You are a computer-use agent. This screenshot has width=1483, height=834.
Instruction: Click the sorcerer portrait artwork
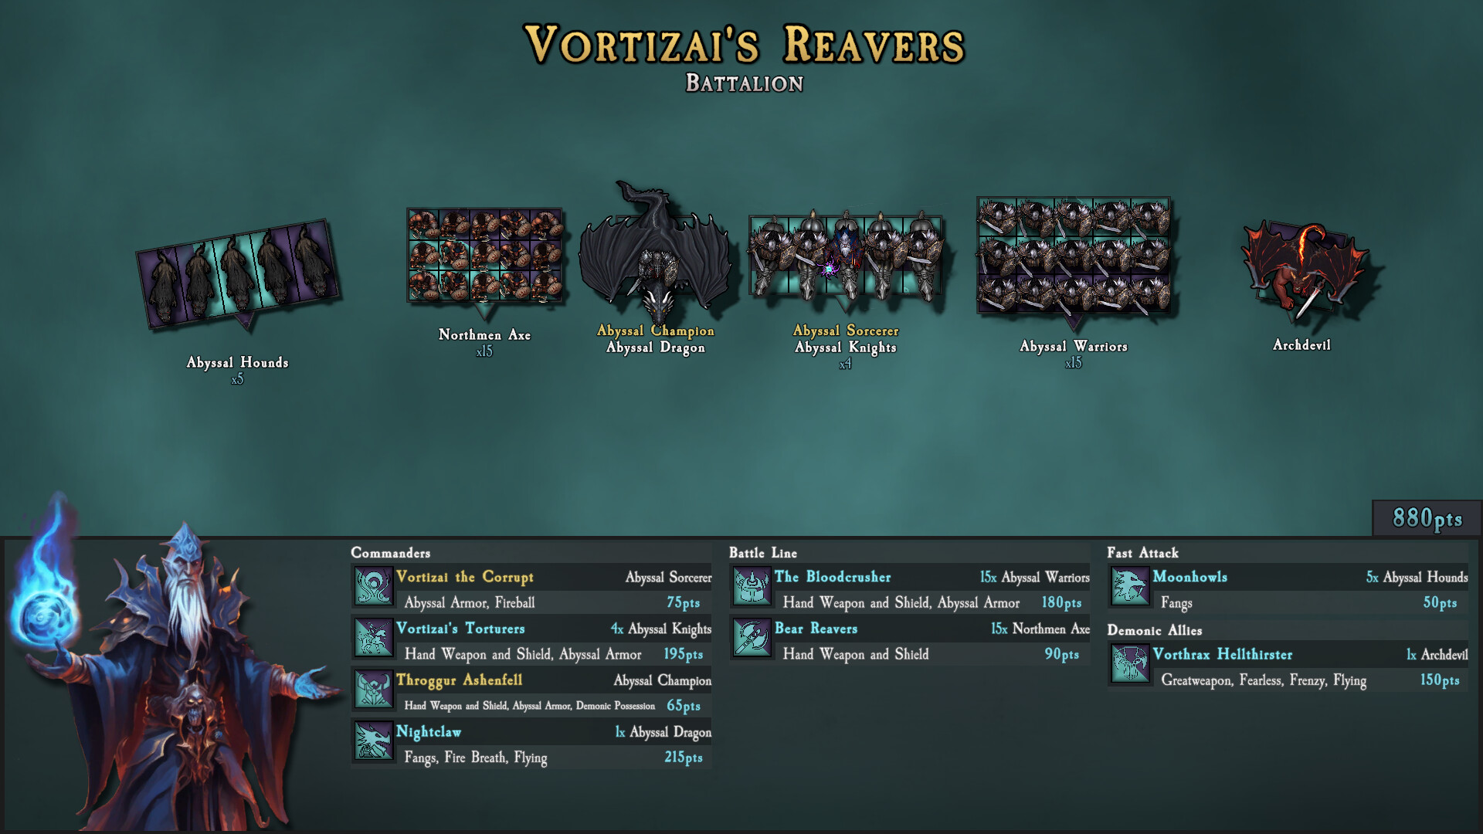point(174,664)
